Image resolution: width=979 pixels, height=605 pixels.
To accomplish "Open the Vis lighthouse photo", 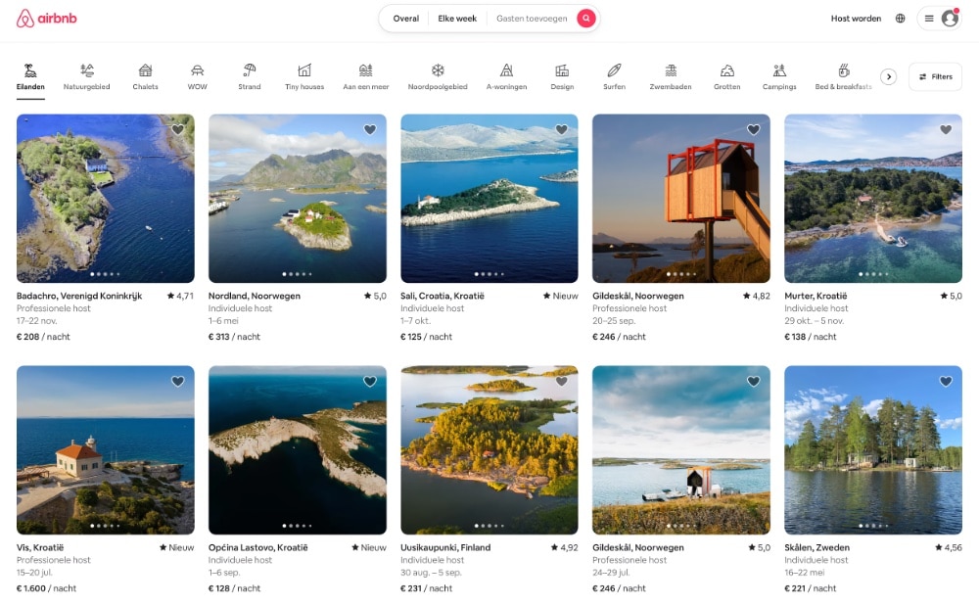I will click(x=105, y=449).
